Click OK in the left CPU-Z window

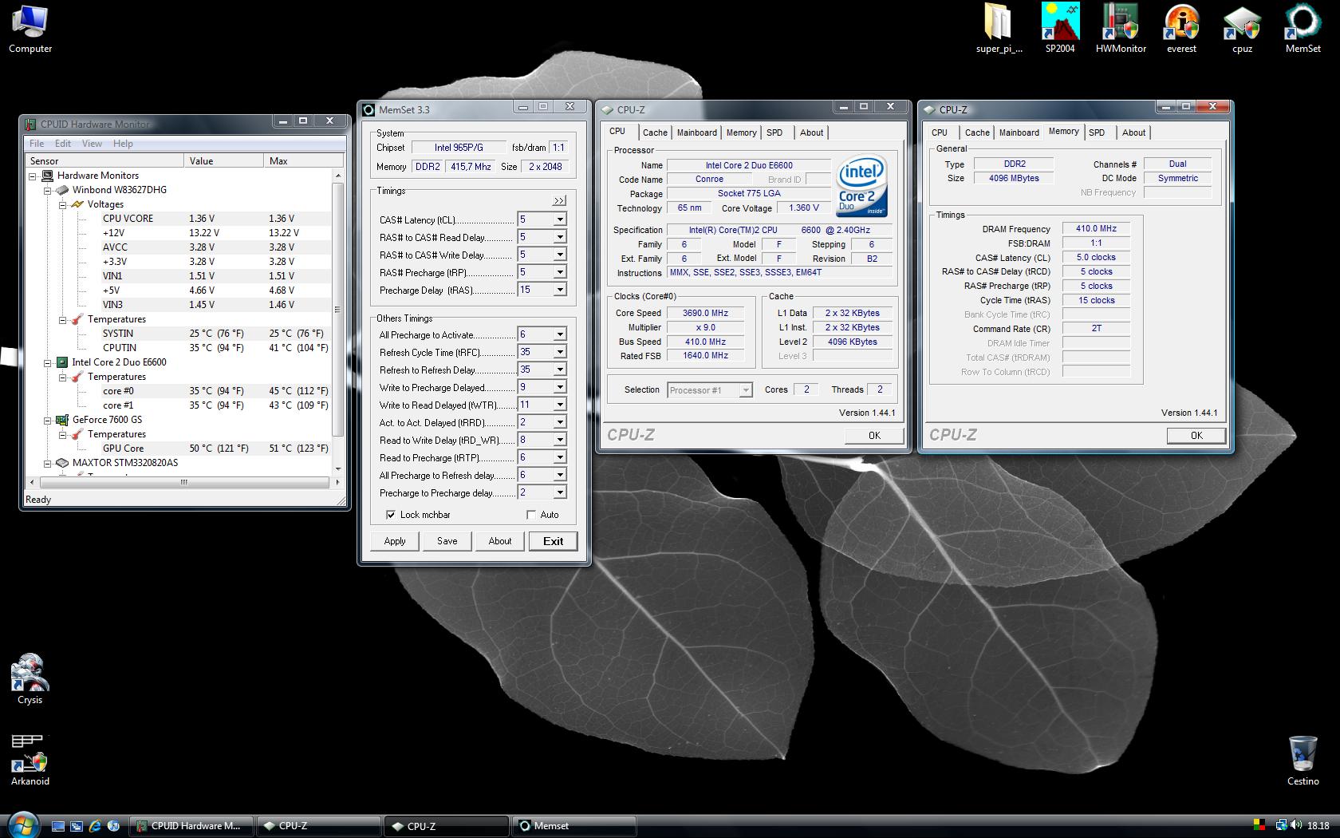(874, 435)
